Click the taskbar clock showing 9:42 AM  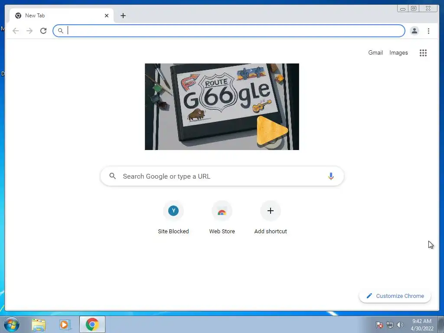pyautogui.click(x=422, y=324)
